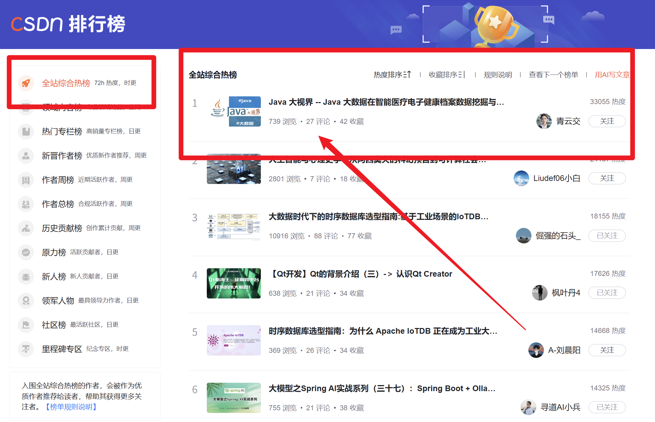Toggle 已关注 for 倔强的石头_
This screenshot has height=422, width=655.
607,236
